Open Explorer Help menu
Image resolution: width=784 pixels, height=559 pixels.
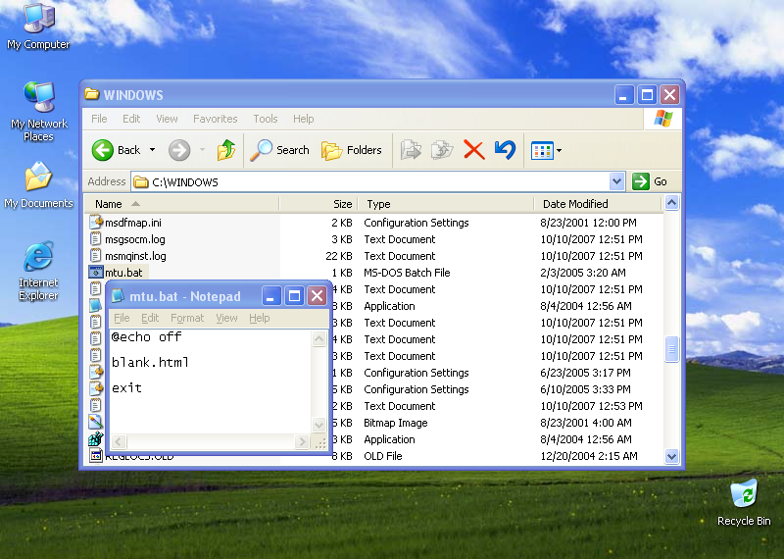pos(303,119)
